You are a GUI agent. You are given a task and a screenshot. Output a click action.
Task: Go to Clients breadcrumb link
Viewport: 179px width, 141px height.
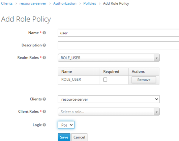point(7,3)
